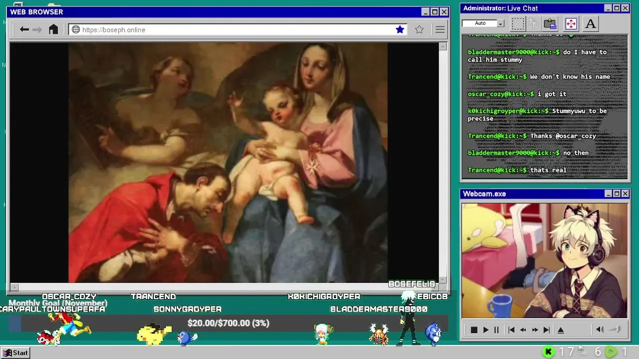Viewport: 639px width, 359px height.
Task: Click the green Kick icon in taskbar
Action: coord(549,352)
